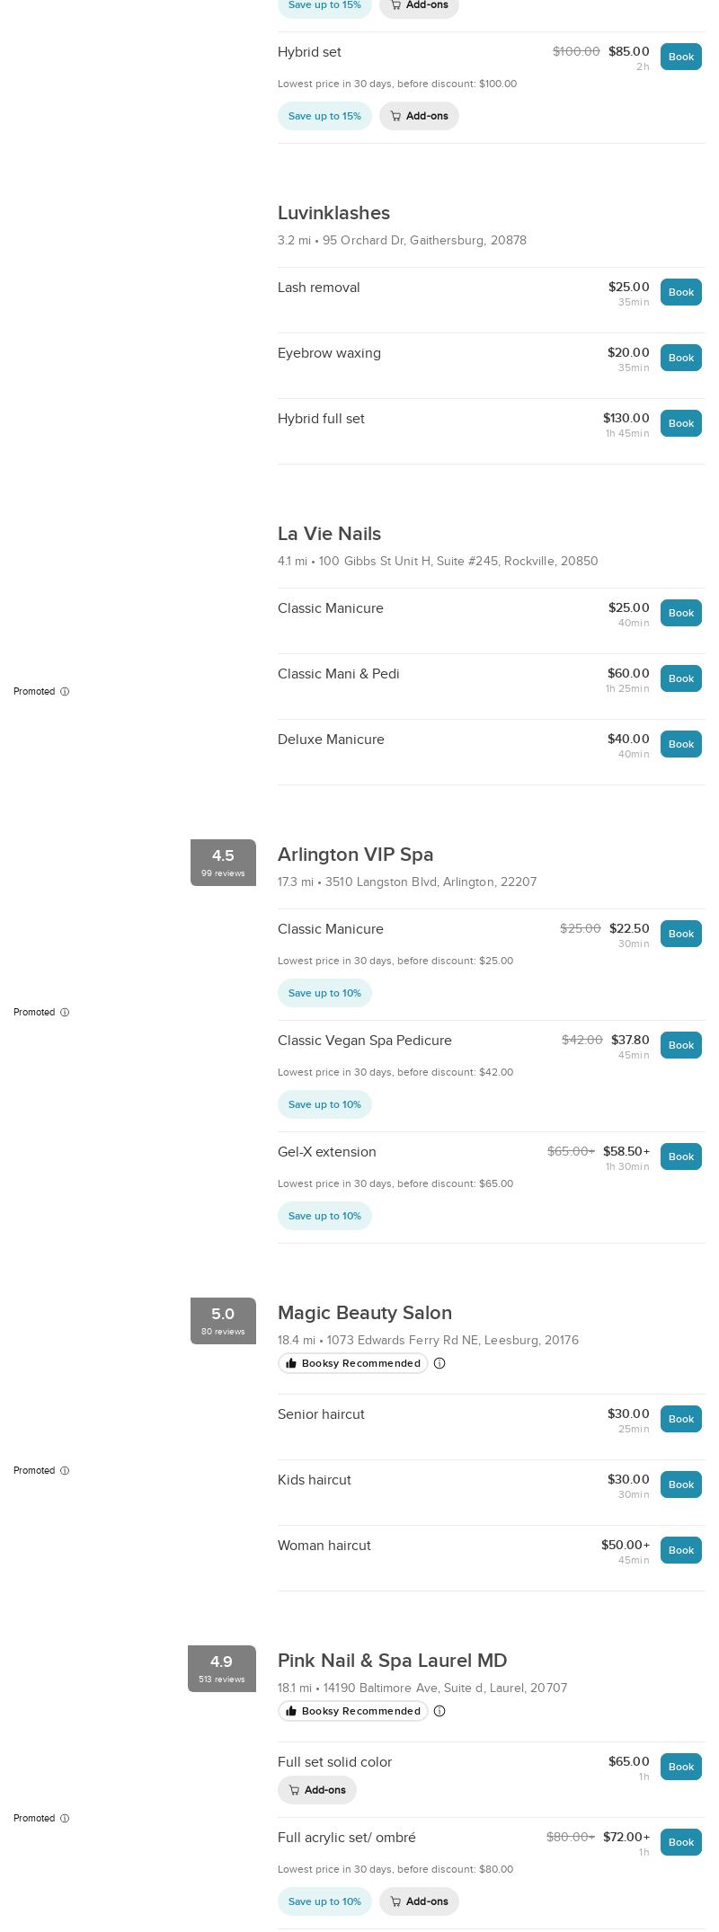Click the Save up to 10% tag under Classic Vegan Spa Pedicure
The height and width of the screenshot is (1932, 719).
324,1104
